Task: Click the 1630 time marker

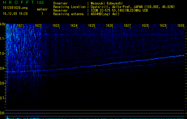Action: (x=181, y=26)
